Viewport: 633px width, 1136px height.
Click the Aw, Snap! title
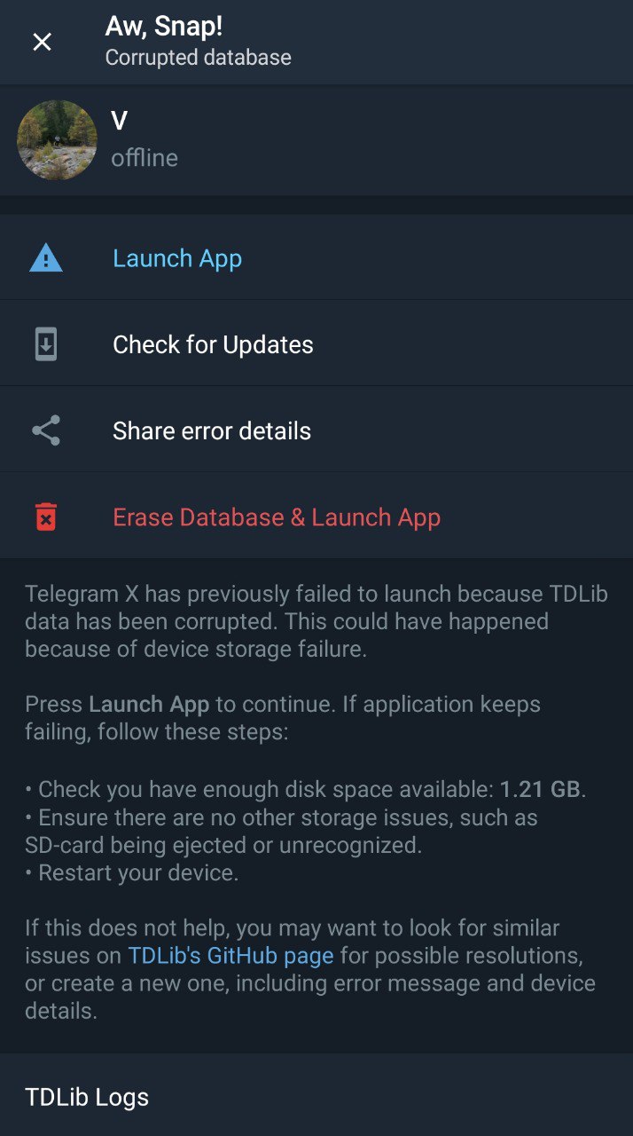[x=164, y=27]
